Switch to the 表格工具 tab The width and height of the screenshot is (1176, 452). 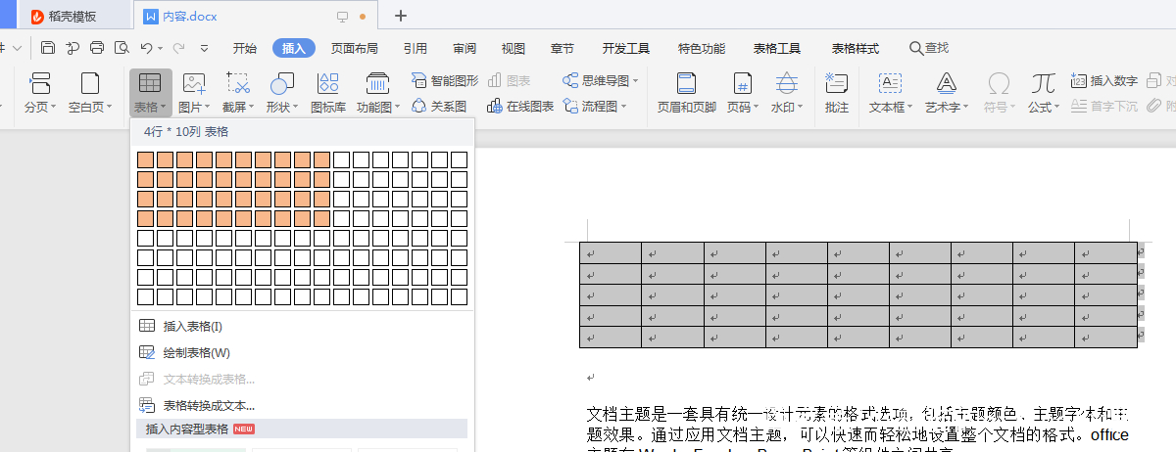point(777,48)
